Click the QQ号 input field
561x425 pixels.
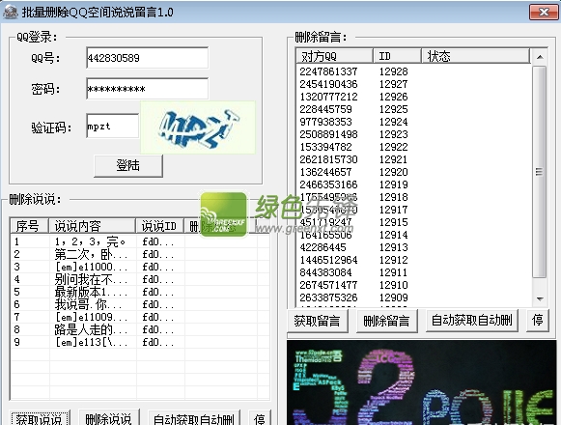point(147,58)
